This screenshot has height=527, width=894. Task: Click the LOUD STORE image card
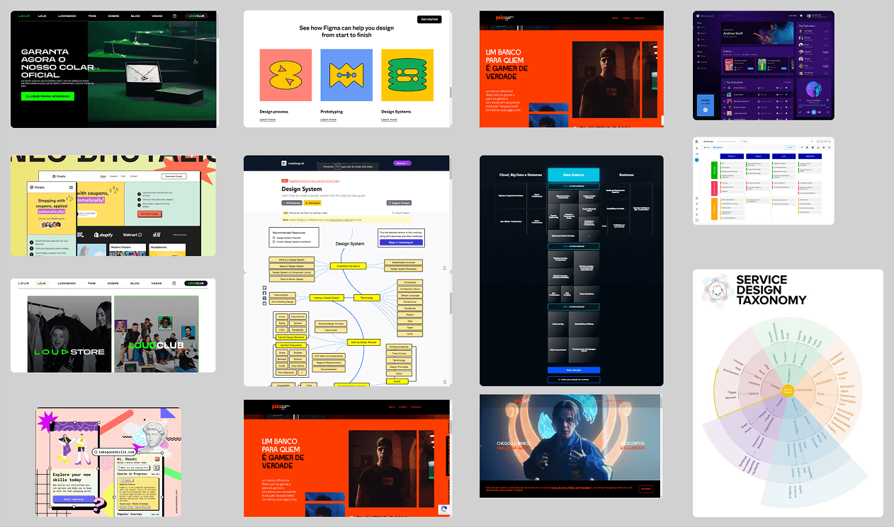click(x=69, y=334)
